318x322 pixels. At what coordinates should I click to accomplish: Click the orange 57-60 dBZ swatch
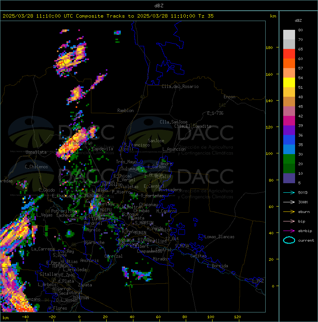tap(289, 63)
